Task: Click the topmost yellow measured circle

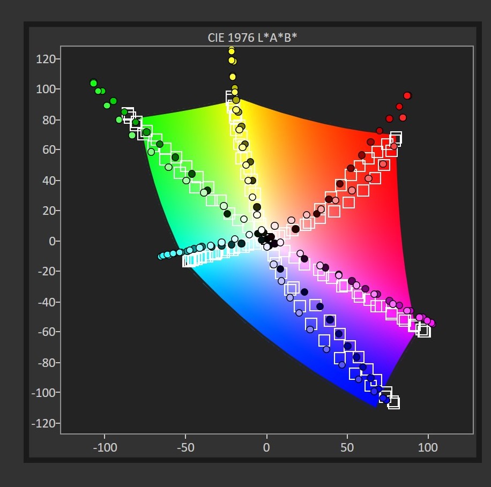Action: pos(232,51)
